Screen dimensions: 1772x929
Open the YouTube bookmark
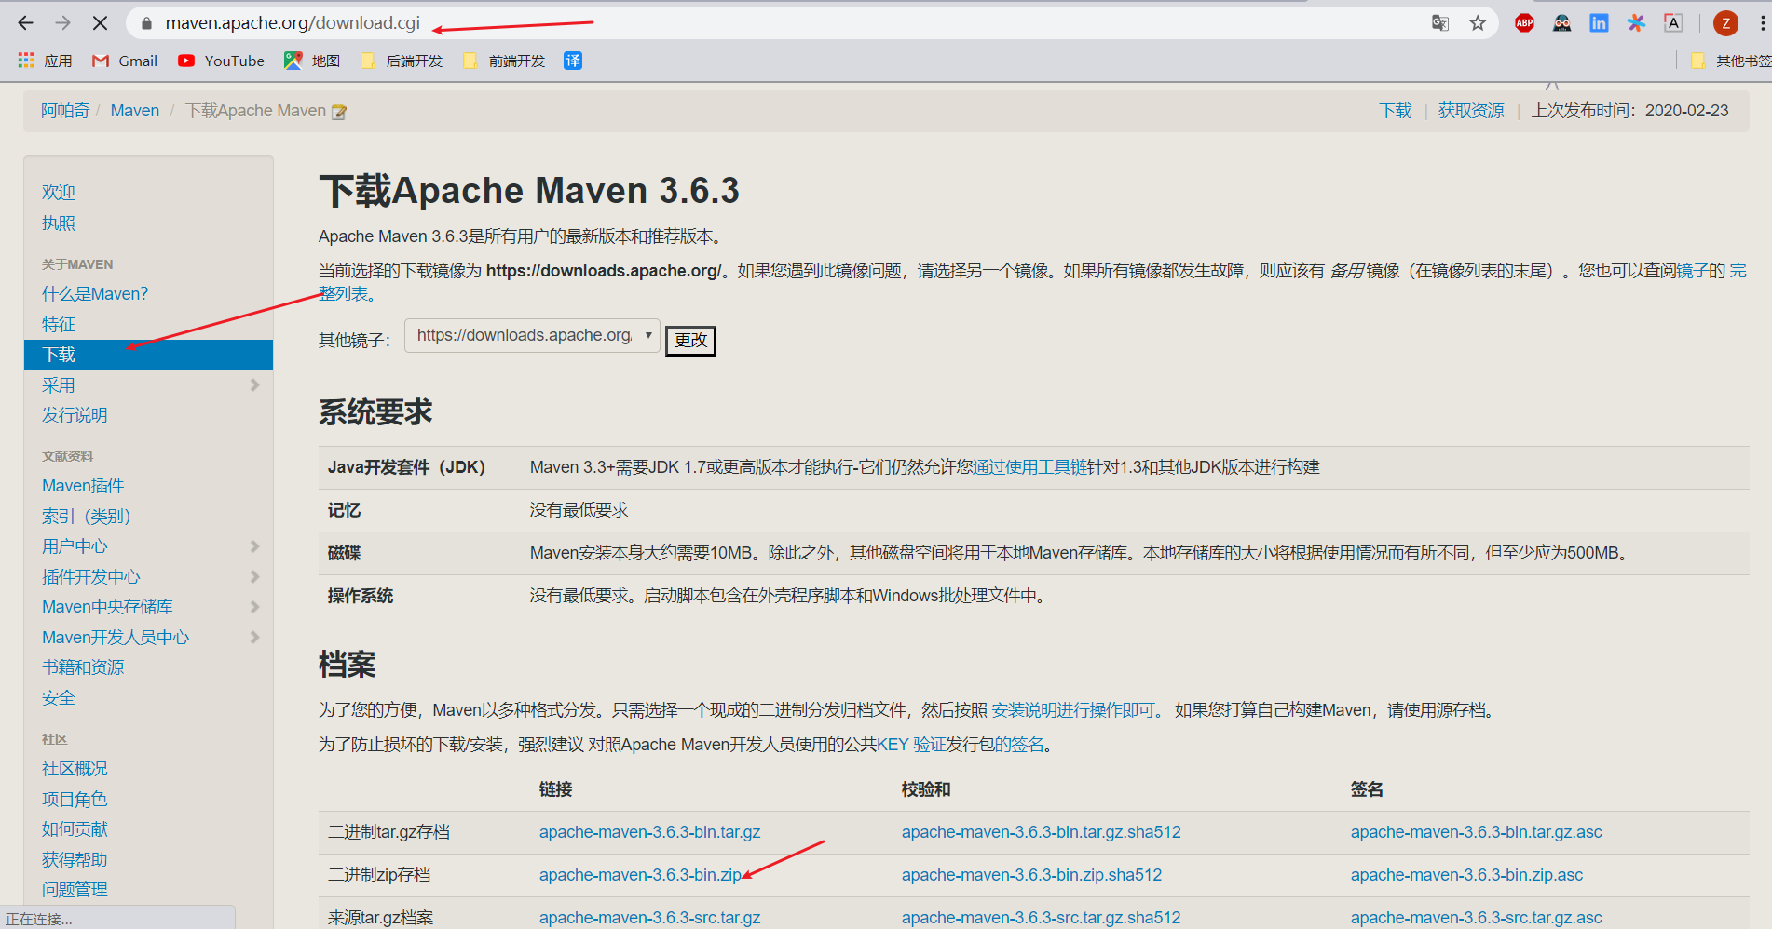pyautogui.click(x=222, y=61)
